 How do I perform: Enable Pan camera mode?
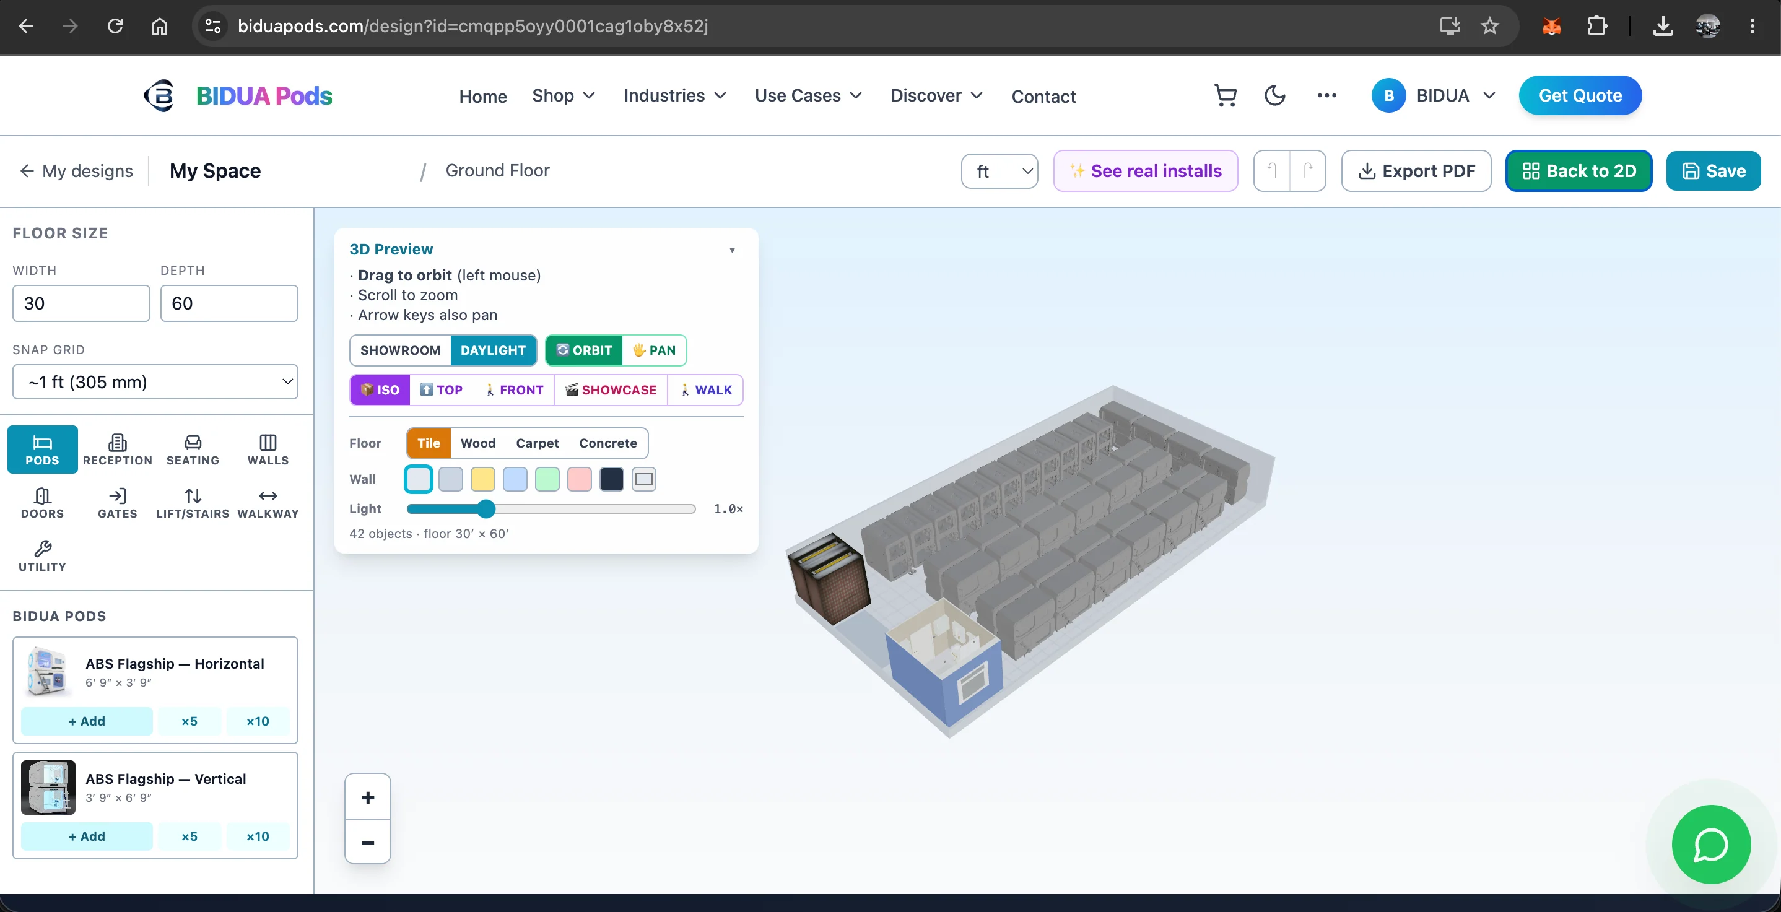654,350
